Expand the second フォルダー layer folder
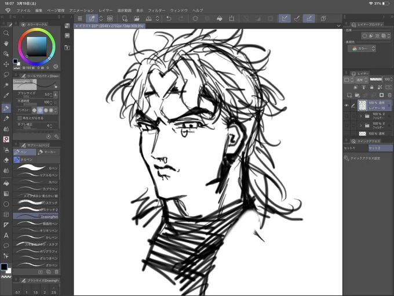Viewport: 394px width, 296px height. (x=361, y=125)
